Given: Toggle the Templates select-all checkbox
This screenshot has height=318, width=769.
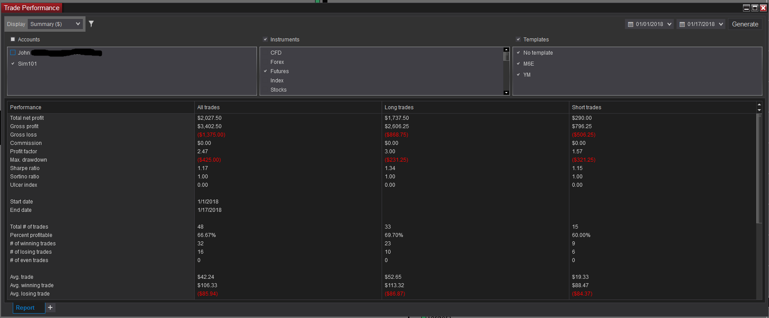Looking at the screenshot, I should click(518, 39).
